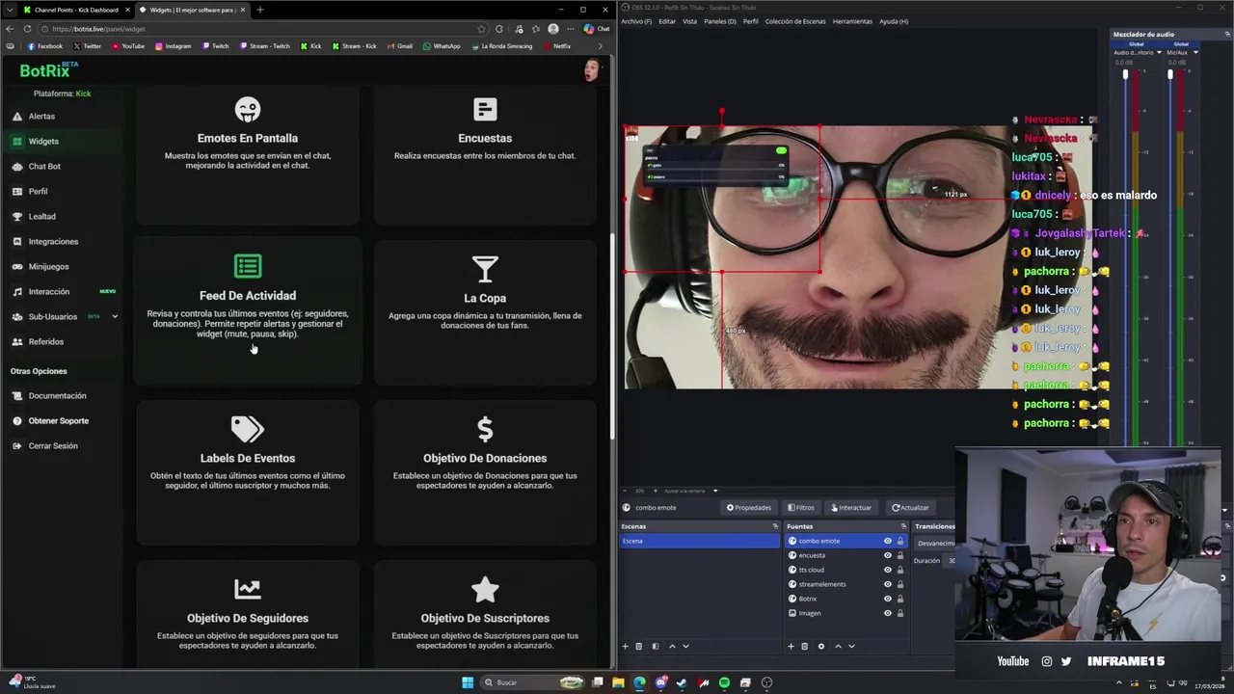Open Objetivo De Donaciones widget
Screen dimensions: 1234x694
(x=485, y=472)
